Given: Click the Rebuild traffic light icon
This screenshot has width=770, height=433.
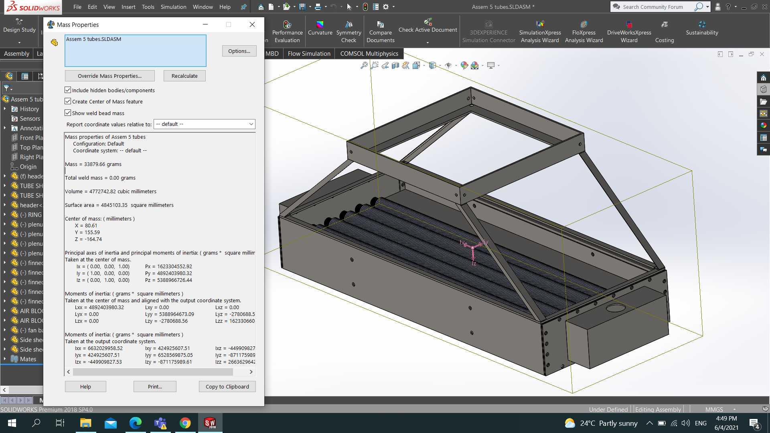Looking at the screenshot, I should point(365,7).
